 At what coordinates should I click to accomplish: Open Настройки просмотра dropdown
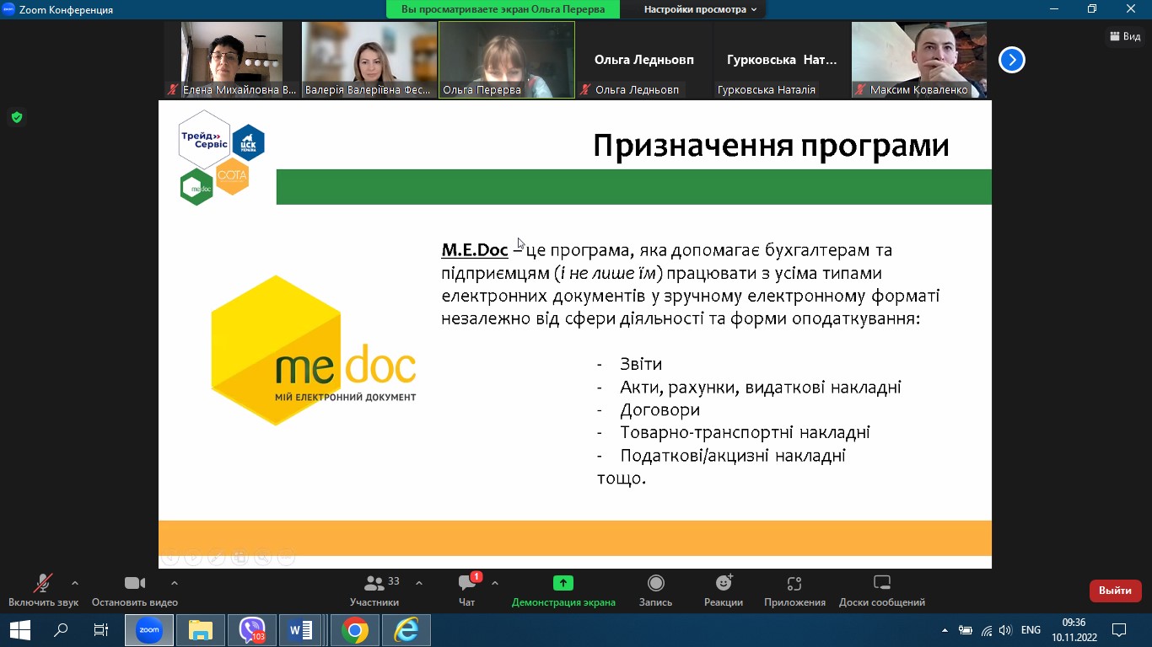700,9
